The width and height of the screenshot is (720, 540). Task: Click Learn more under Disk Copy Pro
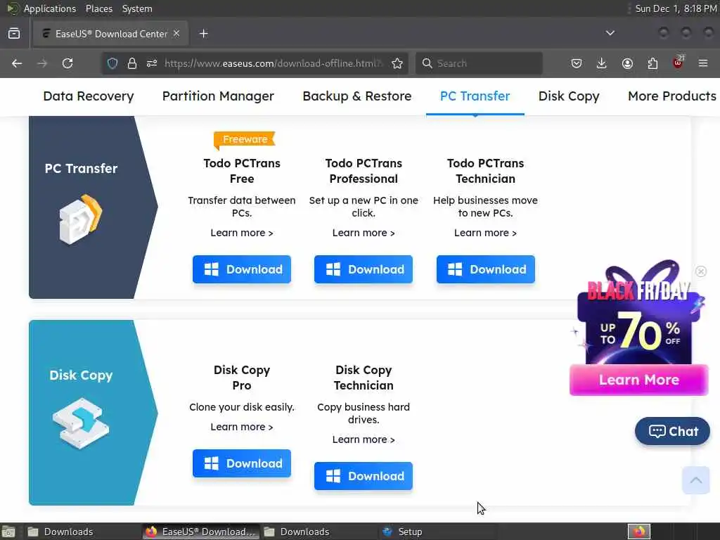pos(242,427)
